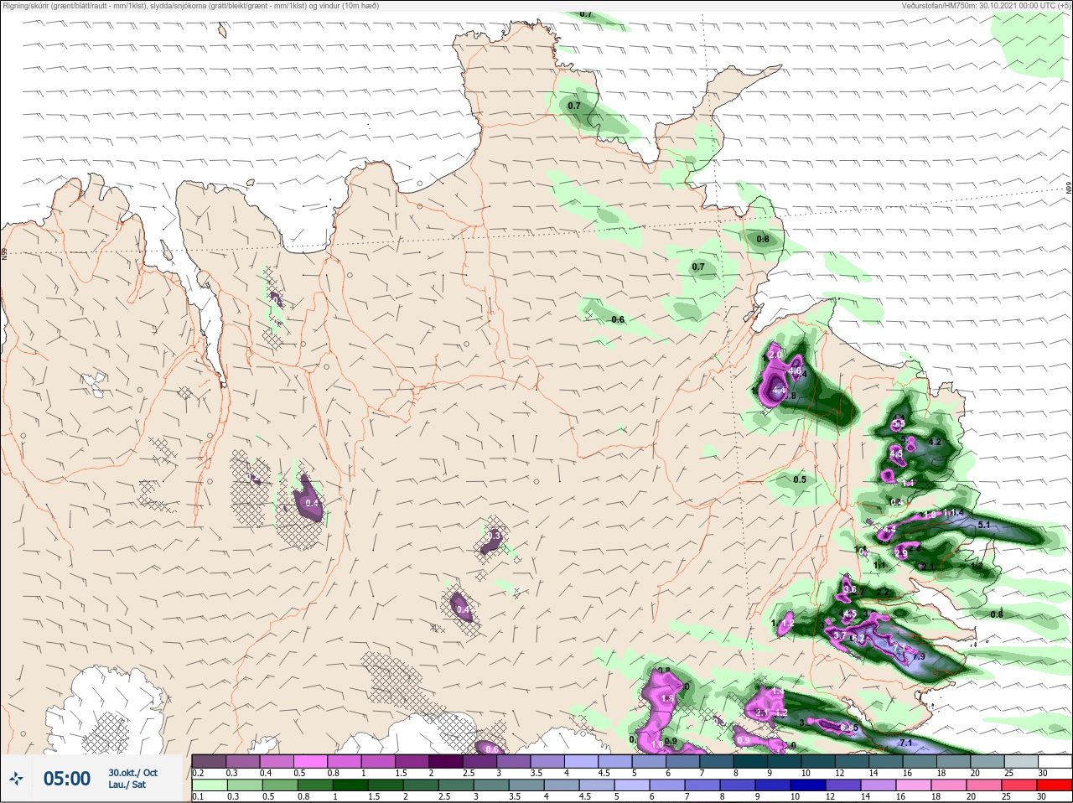Click the 0.5 precipitation value on the map
The height and width of the screenshot is (803, 1073).
click(800, 479)
